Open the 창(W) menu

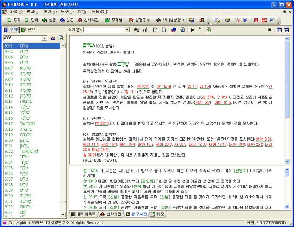point(83,11)
